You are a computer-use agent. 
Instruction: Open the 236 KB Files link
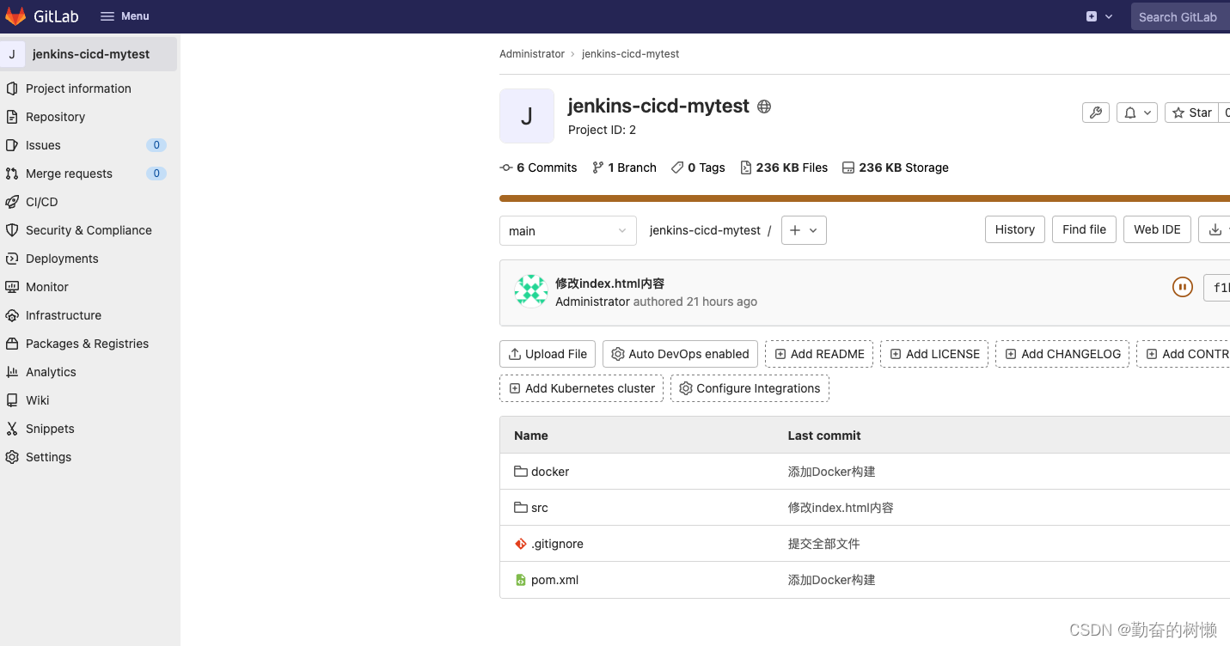click(784, 168)
